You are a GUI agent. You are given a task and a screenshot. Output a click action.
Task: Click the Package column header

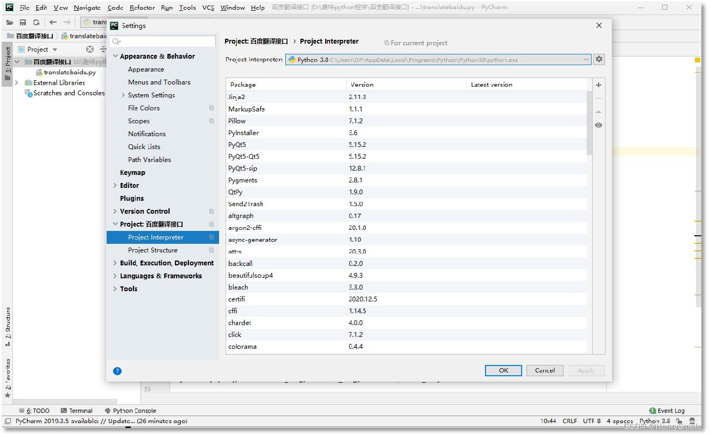286,85
